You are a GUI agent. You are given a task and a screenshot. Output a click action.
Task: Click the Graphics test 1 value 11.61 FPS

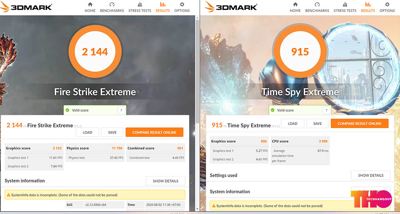tap(56, 158)
